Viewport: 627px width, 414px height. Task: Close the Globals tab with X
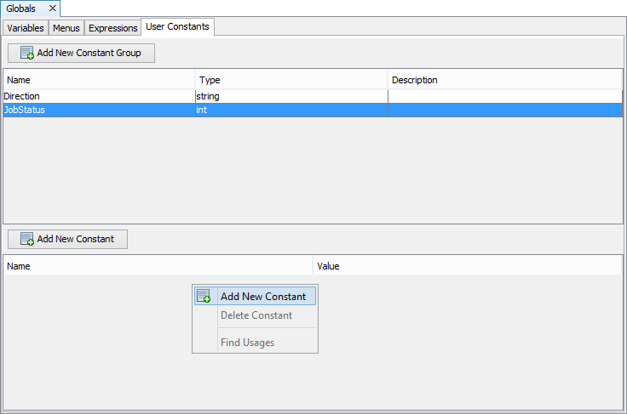pos(52,9)
